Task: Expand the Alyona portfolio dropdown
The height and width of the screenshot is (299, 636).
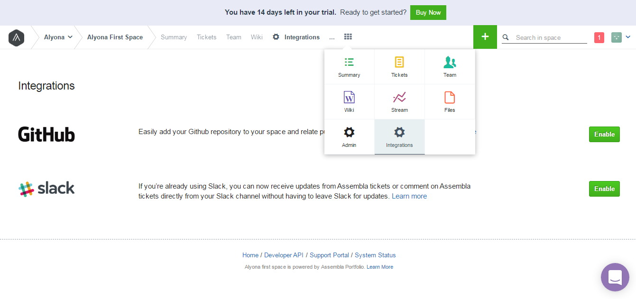Action: tap(58, 37)
